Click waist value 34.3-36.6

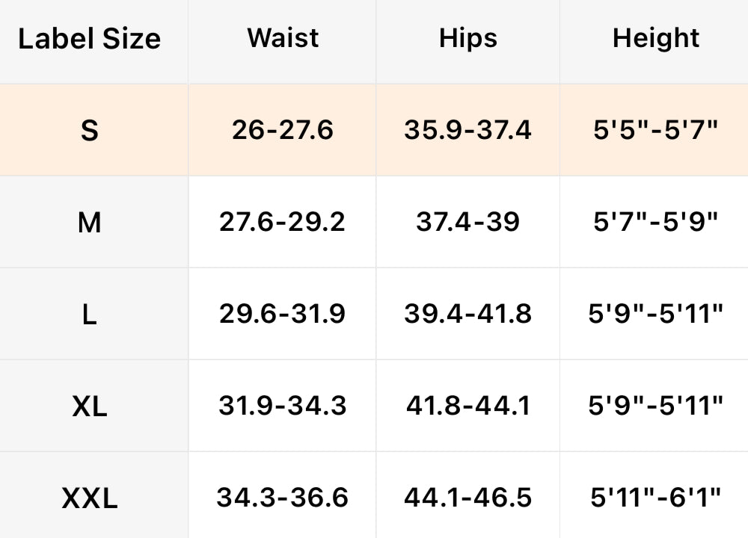point(283,497)
